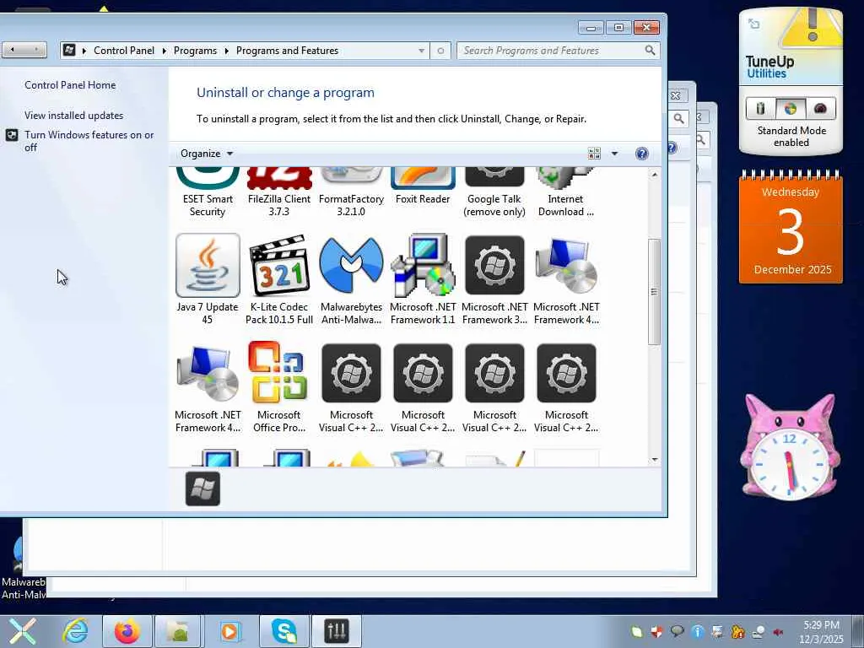Refresh the Programs and Features address bar
The image size is (864, 648).
pos(440,51)
